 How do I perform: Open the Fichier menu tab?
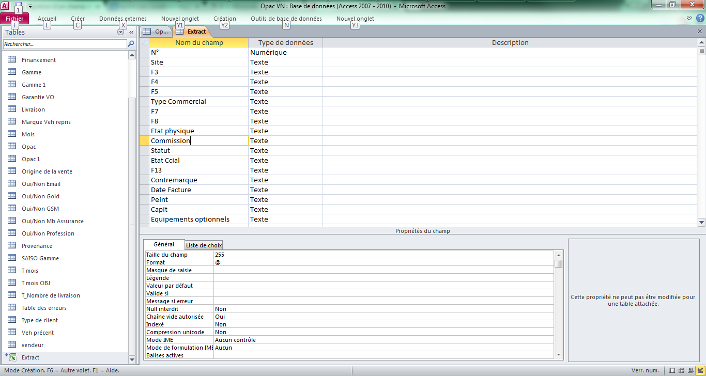(x=14, y=19)
